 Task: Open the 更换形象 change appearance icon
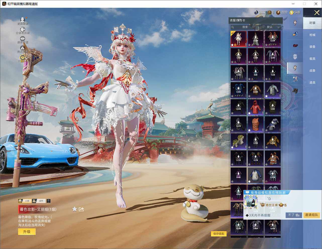[23, 20]
